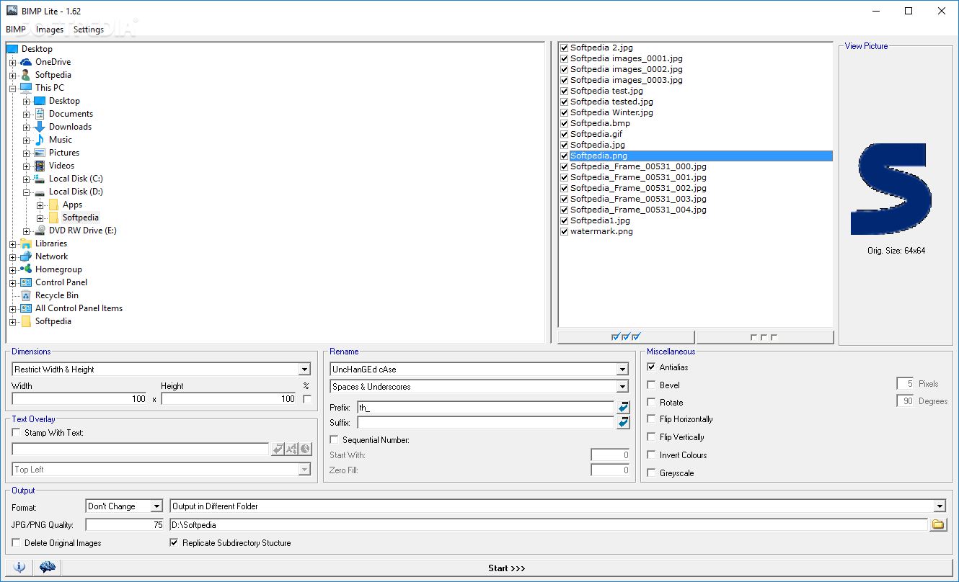Click the Start >>> button
The image size is (959, 582).
coord(507,568)
